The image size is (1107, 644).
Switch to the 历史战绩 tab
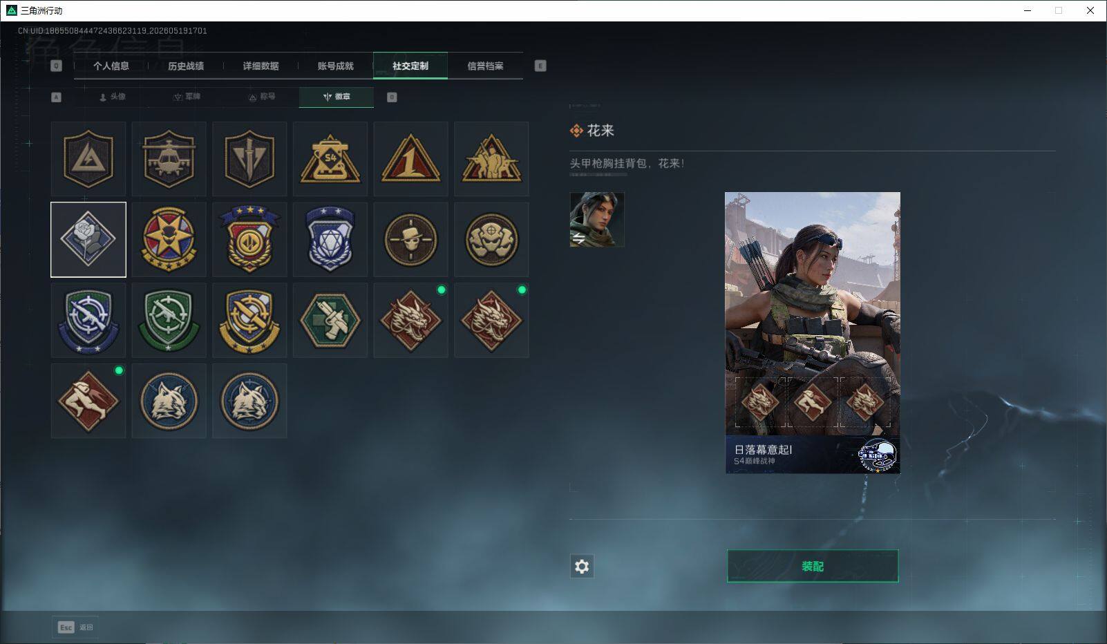coord(186,66)
